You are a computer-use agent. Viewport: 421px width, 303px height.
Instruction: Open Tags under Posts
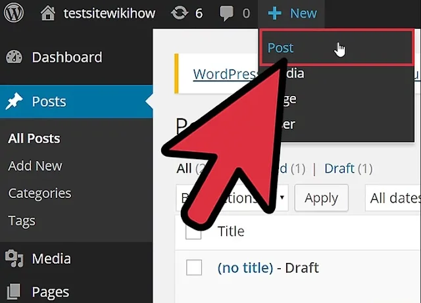(x=22, y=221)
